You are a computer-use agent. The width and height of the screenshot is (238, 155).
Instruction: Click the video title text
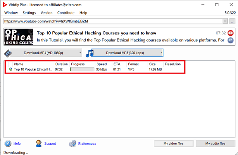(97, 33)
